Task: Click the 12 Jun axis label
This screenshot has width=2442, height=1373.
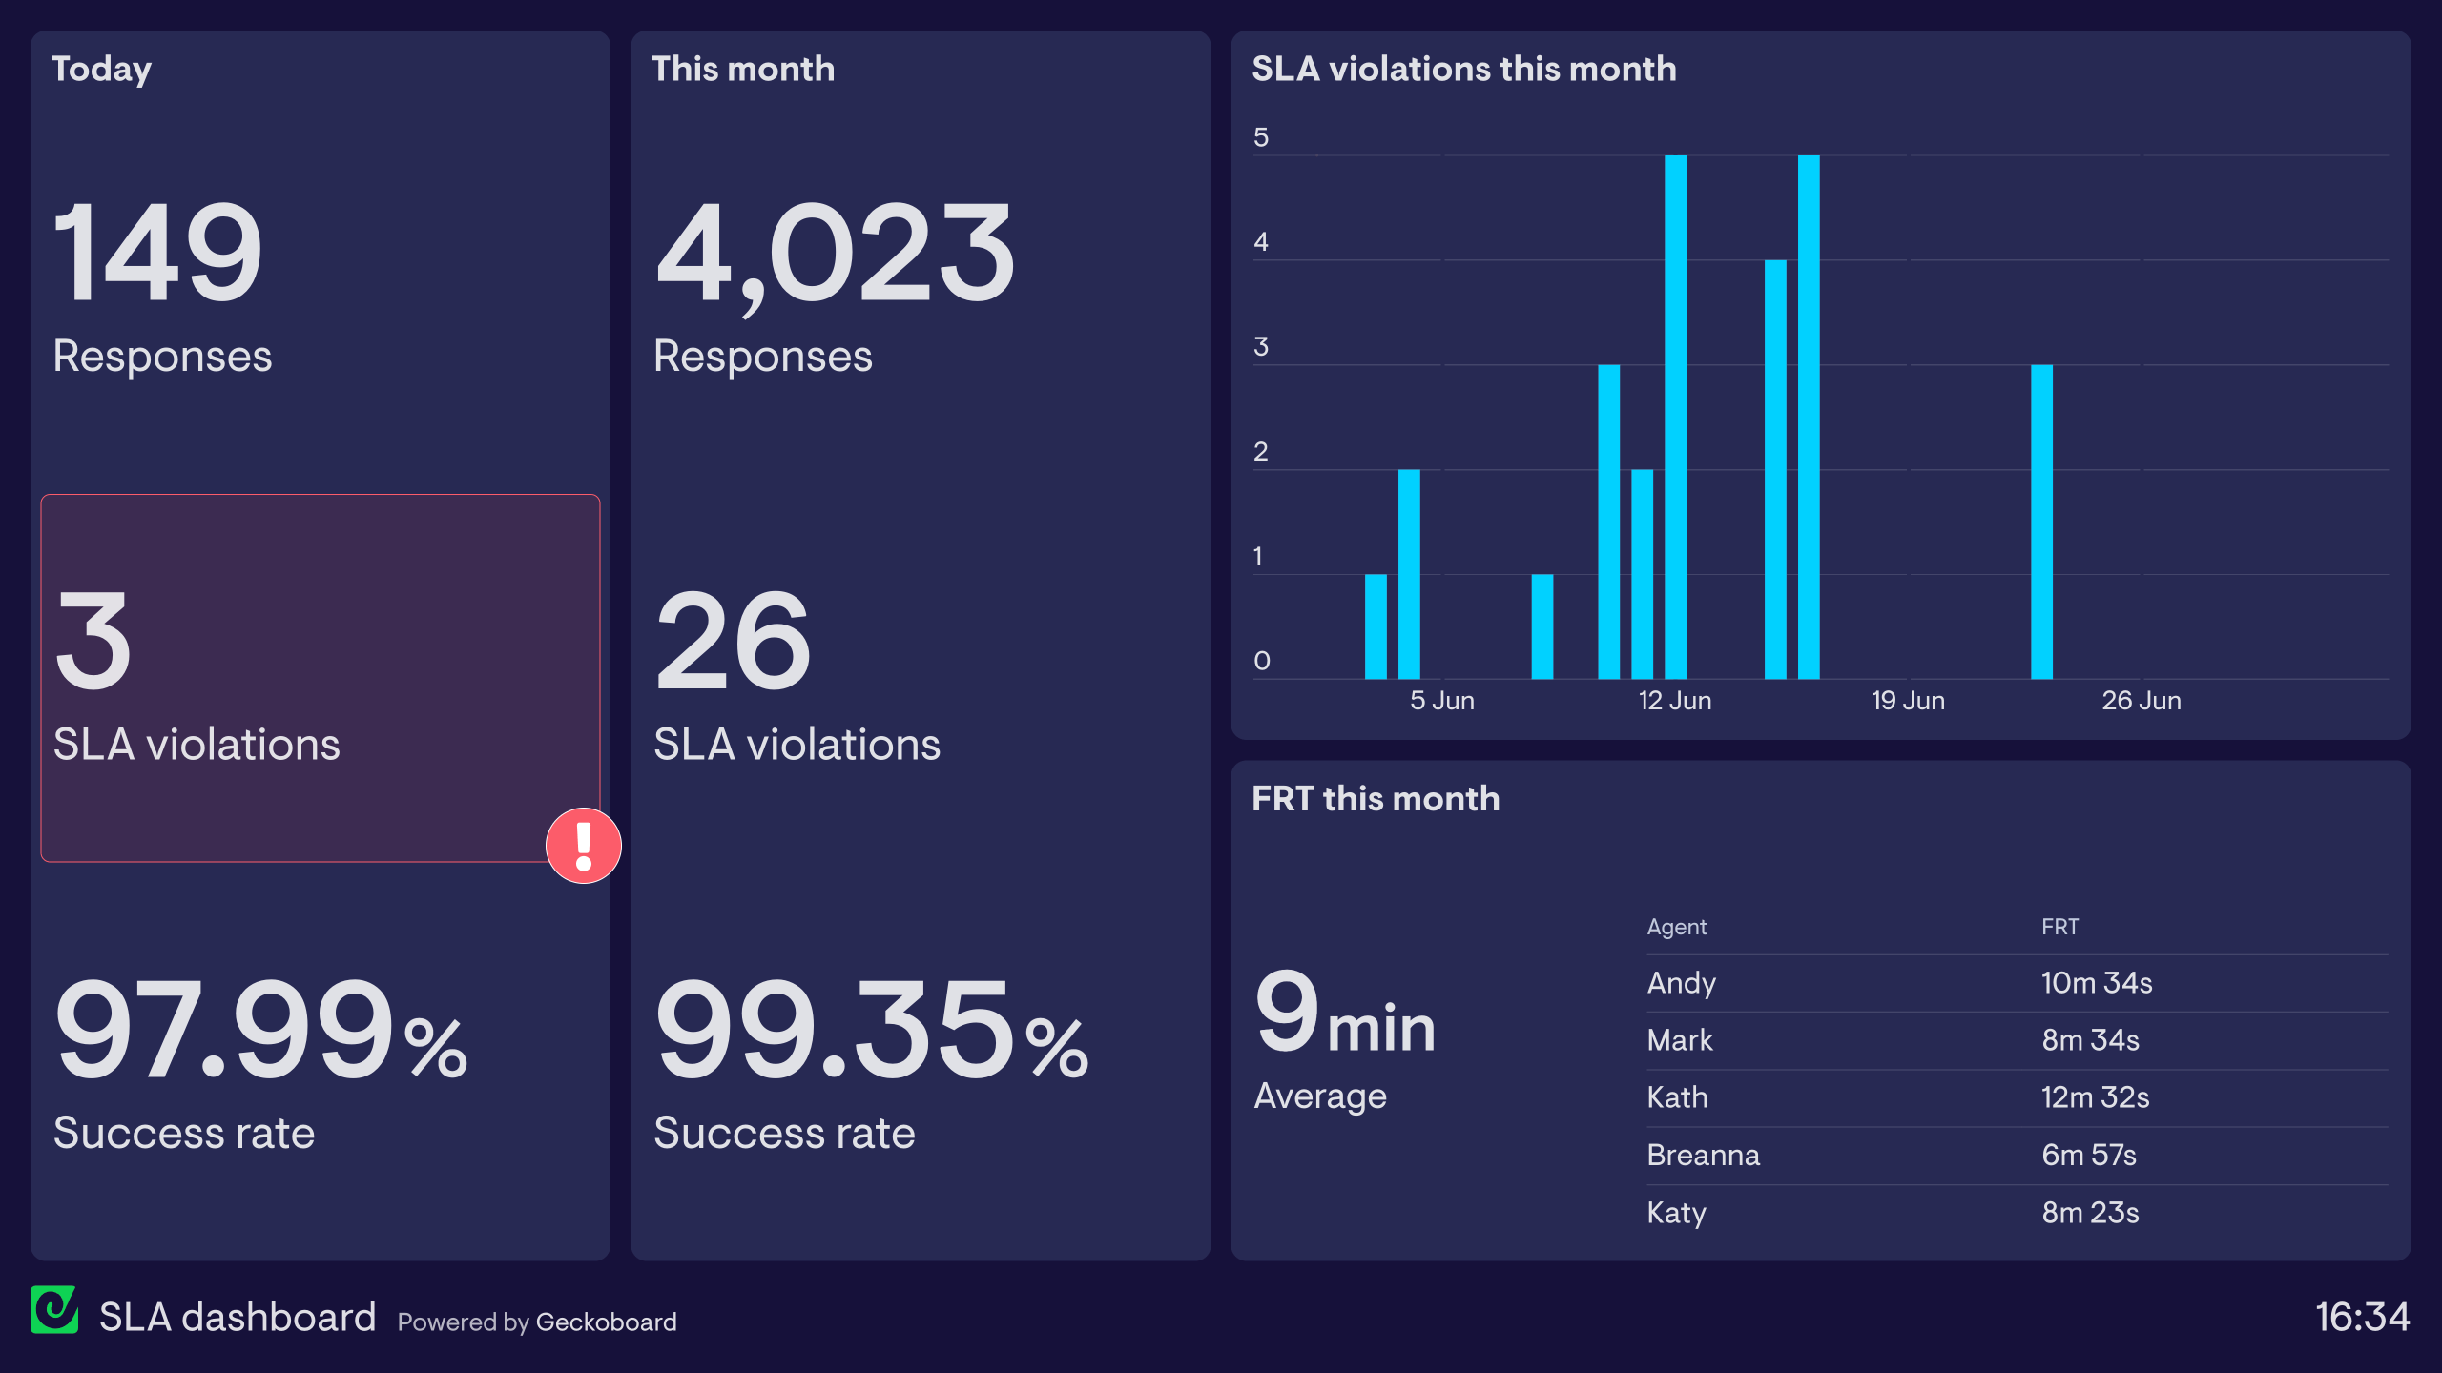Action: coord(1675,701)
